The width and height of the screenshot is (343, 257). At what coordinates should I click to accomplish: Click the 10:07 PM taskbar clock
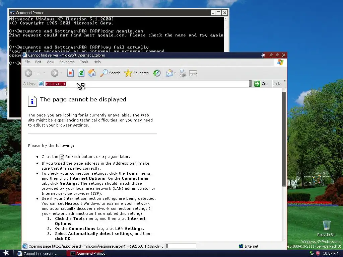331,254
